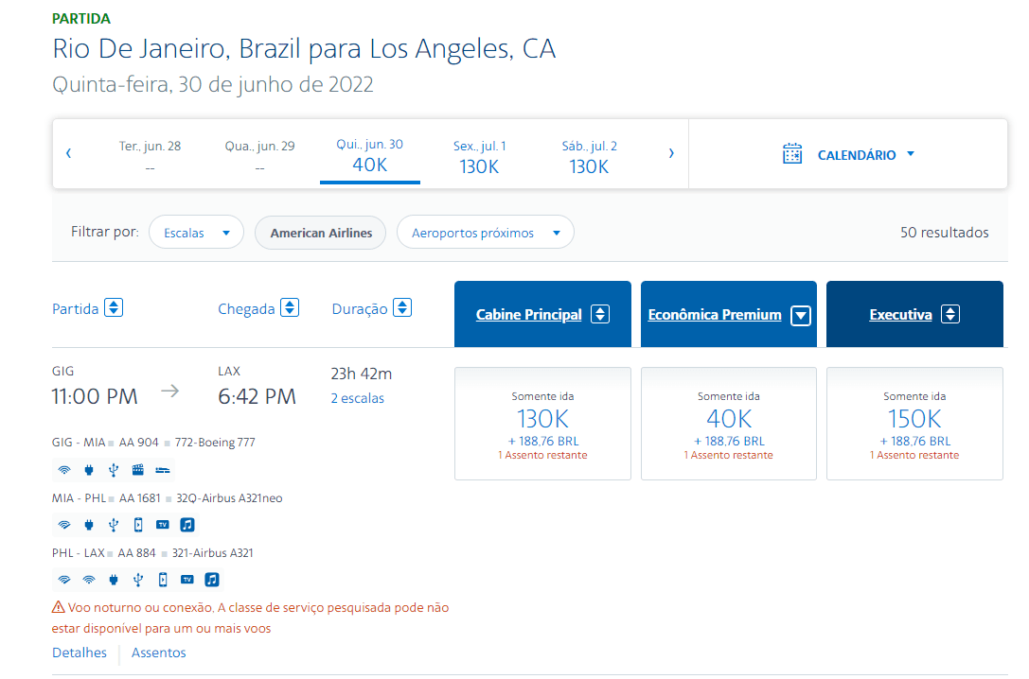Image resolution: width=1029 pixels, height=679 pixels.
Task: Open the Escalas filter dropdown
Action: [x=196, y=233]
